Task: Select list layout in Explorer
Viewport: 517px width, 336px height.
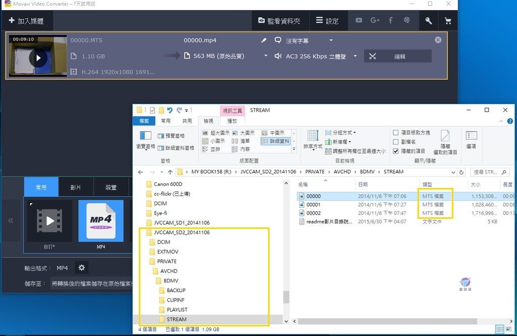Action: [241, 141]
